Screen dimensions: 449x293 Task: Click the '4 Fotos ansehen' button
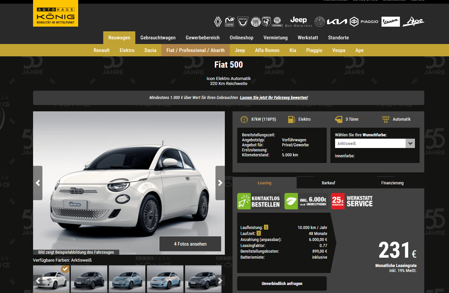[x=190, y=244]
